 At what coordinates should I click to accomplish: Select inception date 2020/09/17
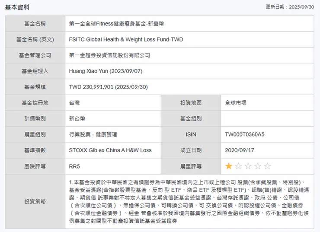pos(240,150)
